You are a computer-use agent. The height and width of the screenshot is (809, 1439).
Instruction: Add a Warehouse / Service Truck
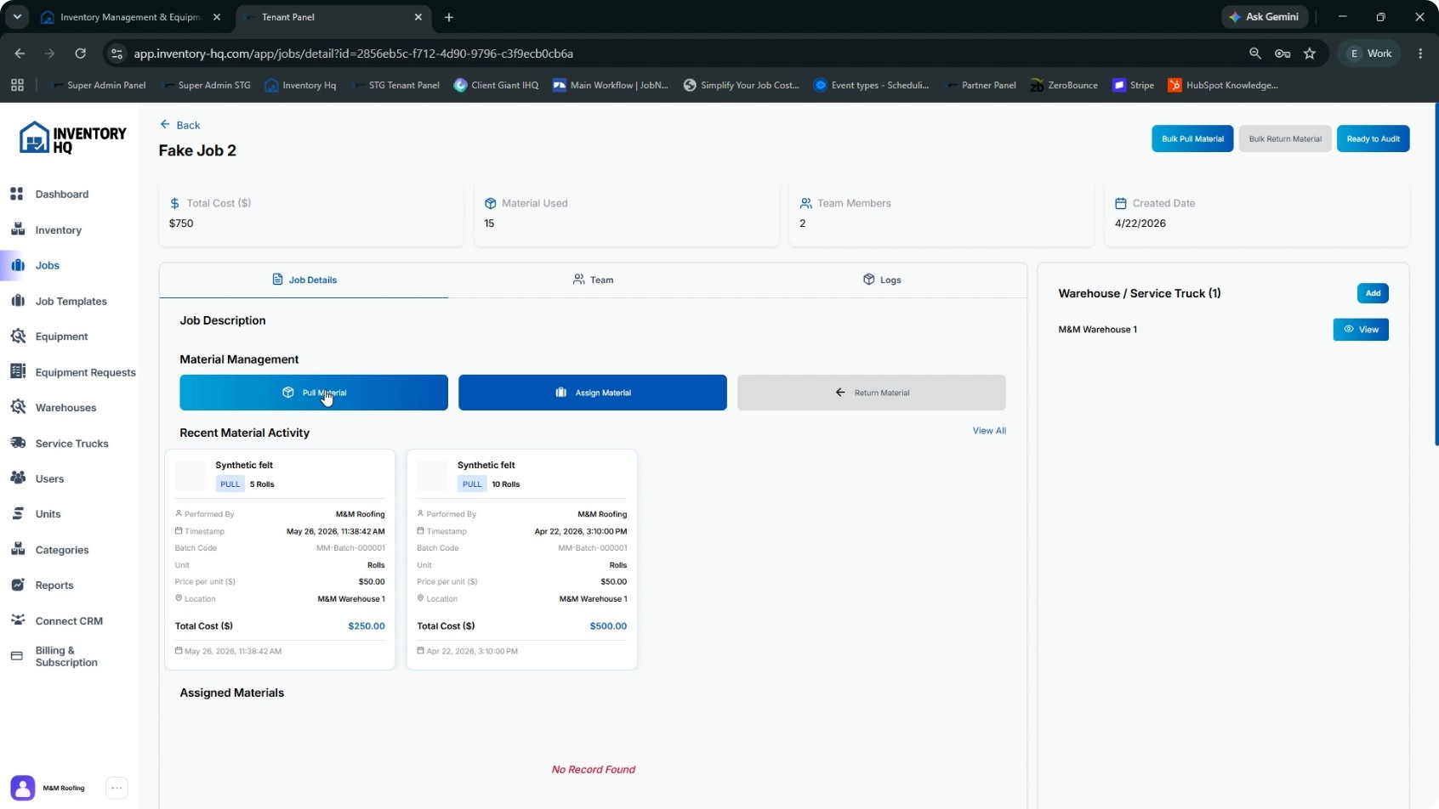tap(1373, 293)
